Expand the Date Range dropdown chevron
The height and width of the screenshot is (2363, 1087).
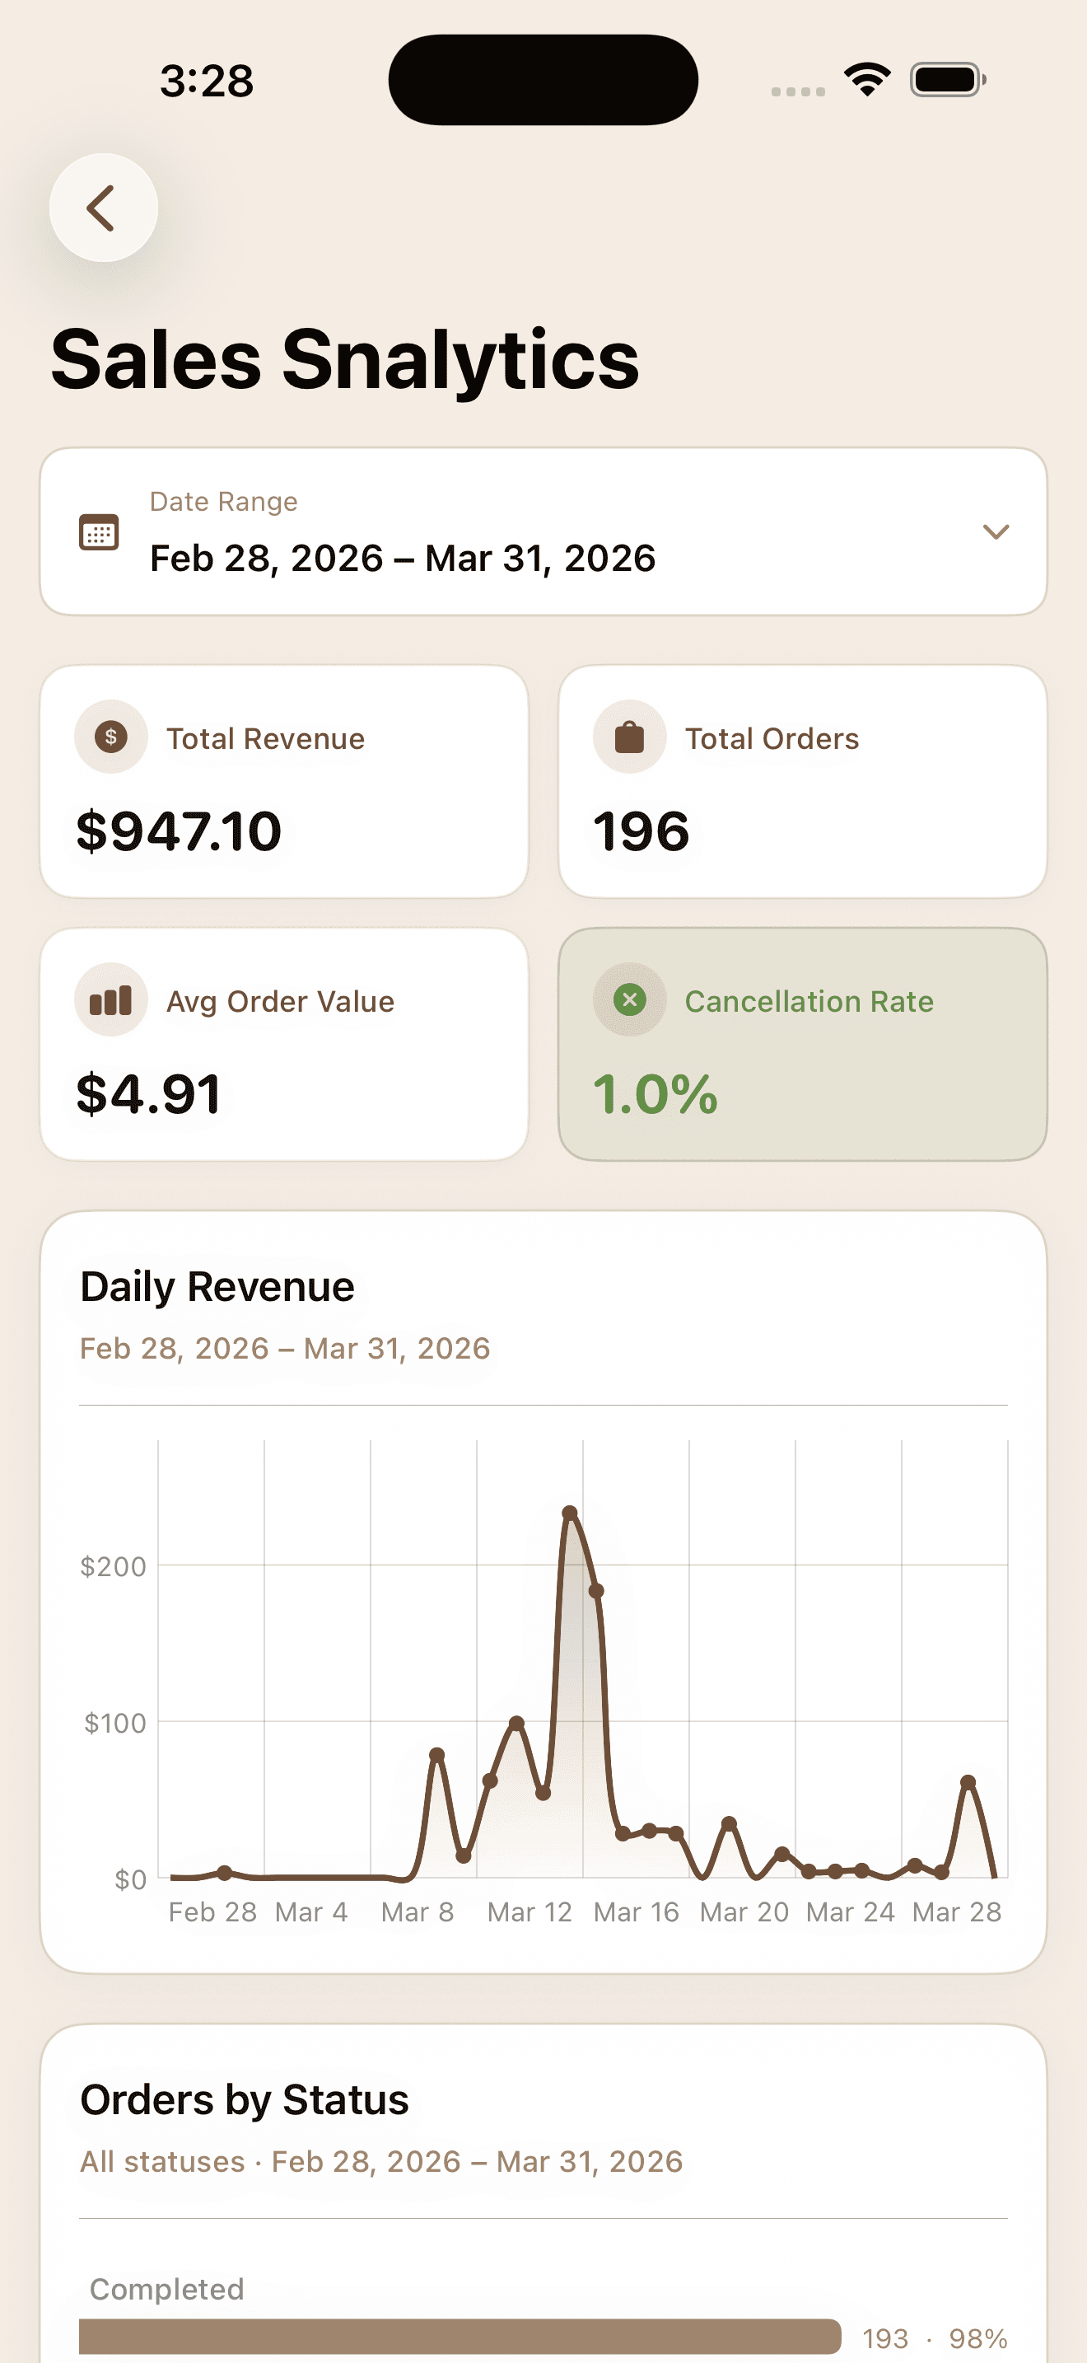(996, 532)
